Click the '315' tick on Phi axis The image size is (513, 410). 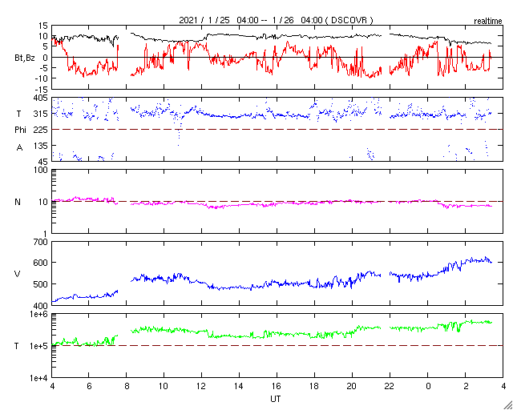click(x=41, y=114)
